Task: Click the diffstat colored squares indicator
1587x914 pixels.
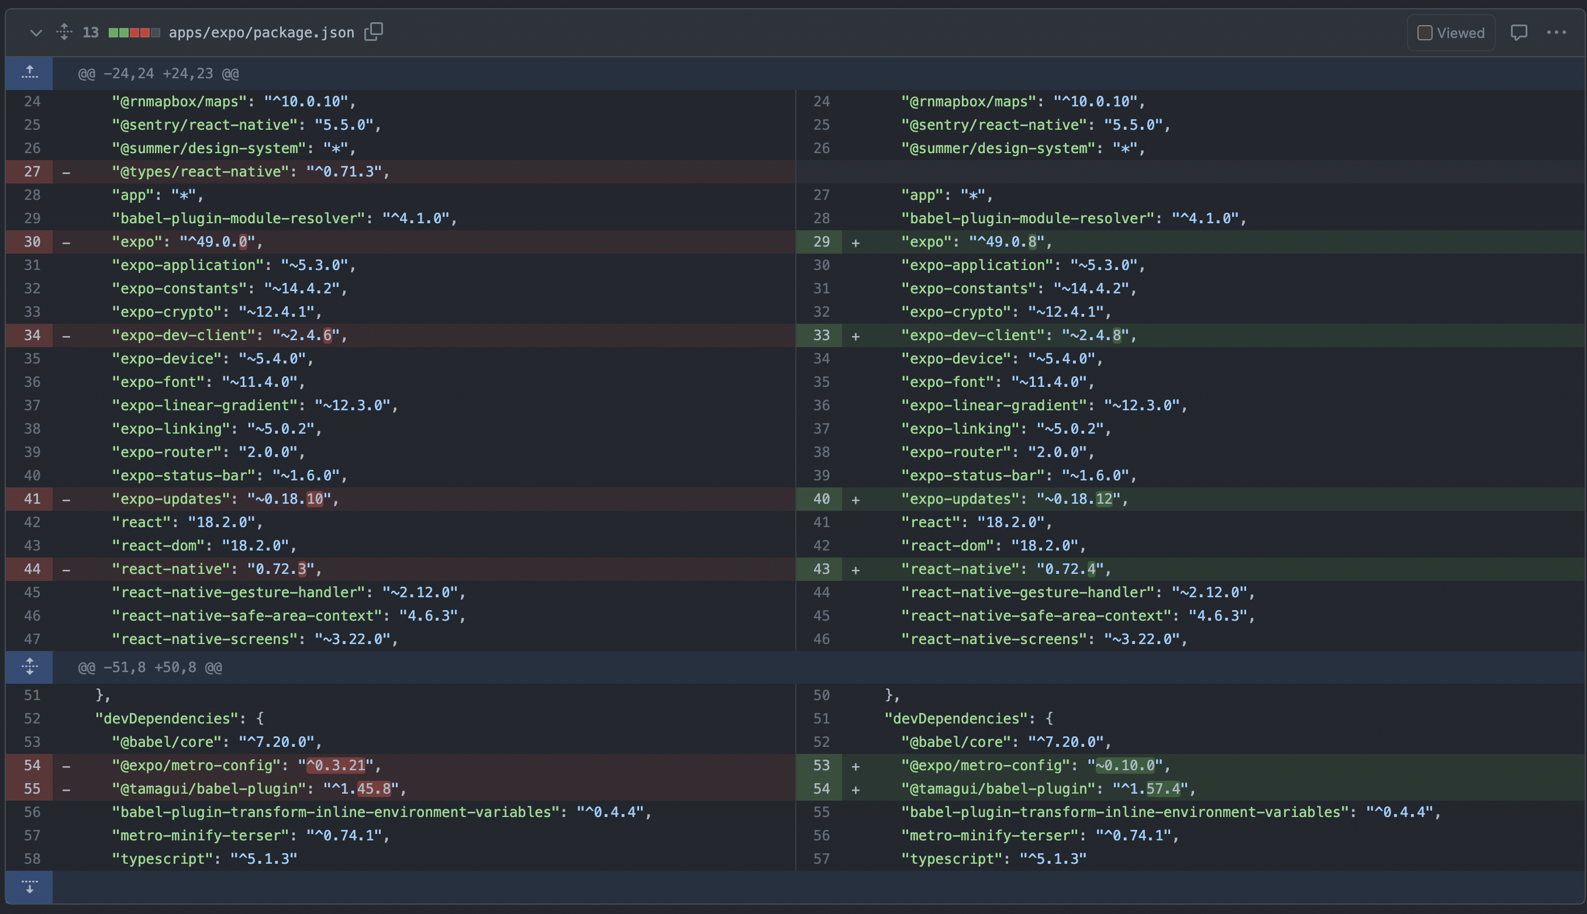Action: pyautogui.click(x=134, y=32)
